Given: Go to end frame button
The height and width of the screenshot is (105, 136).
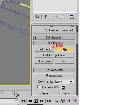Looking at the screenshot, I should pyautogui.click(x=49, y=101).
